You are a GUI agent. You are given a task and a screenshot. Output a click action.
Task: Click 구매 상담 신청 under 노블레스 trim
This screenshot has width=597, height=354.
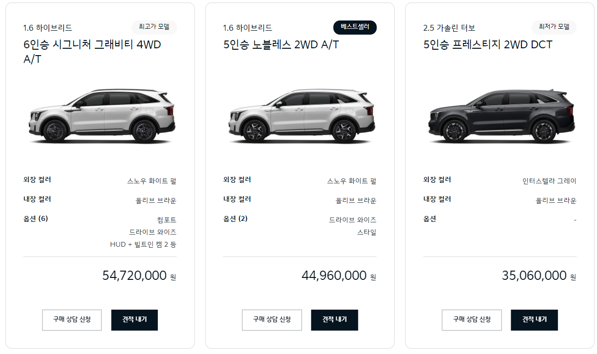coord(272,320)
